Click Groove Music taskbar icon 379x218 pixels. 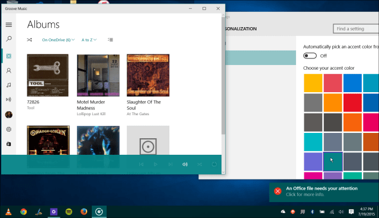99,212
